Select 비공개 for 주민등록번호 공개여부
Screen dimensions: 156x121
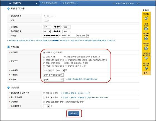(51, 93)
